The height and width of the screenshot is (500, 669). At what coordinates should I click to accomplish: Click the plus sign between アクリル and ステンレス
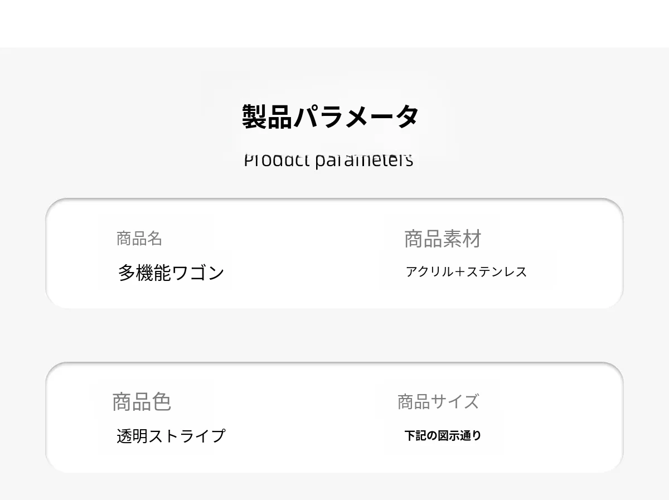[x=460, y=272]
